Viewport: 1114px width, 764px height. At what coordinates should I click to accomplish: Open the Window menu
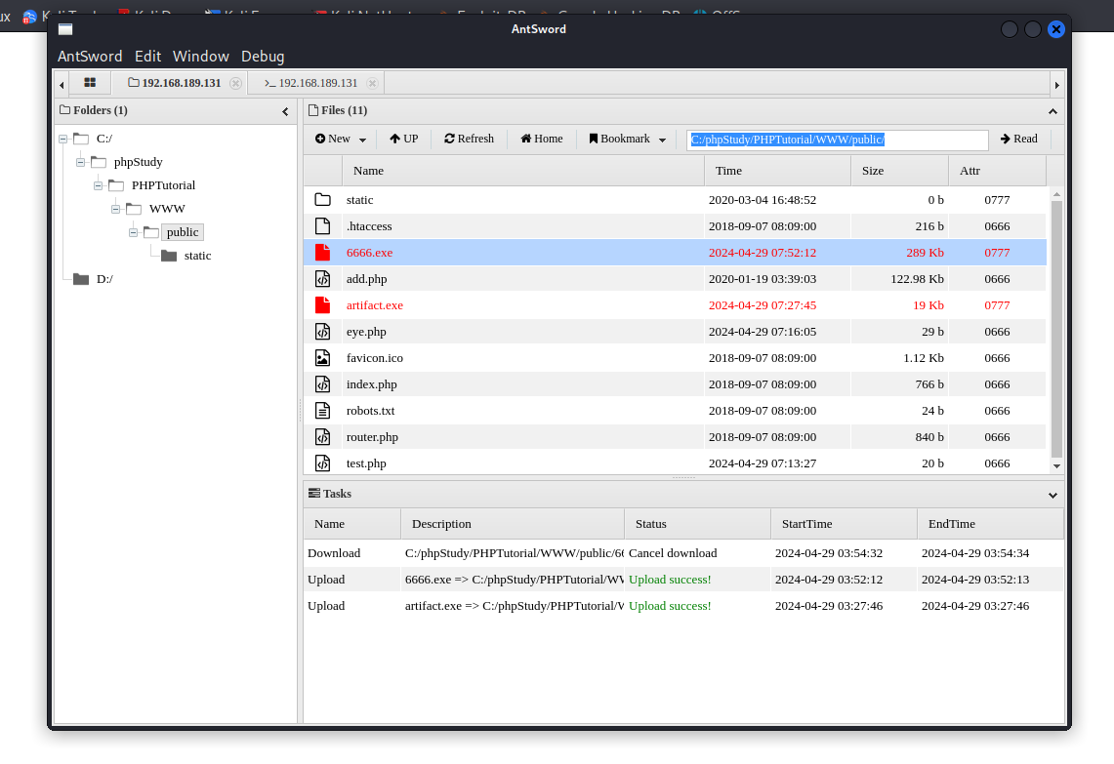click(200, 56)
